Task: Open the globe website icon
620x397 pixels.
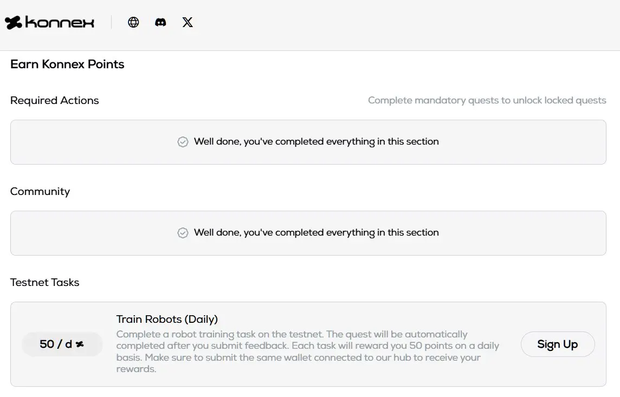Action: coord(133,22)
